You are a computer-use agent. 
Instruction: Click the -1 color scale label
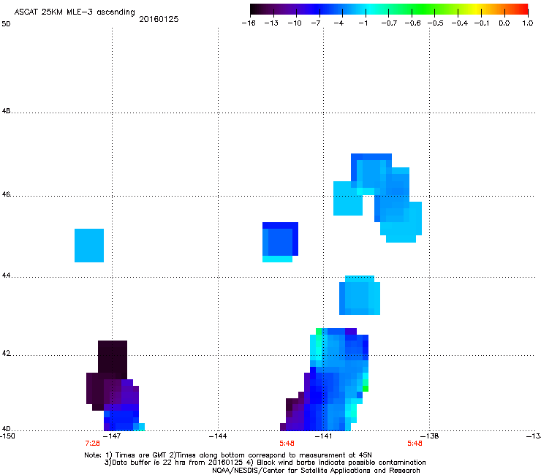pyautogui.click(x=363, y=23)
